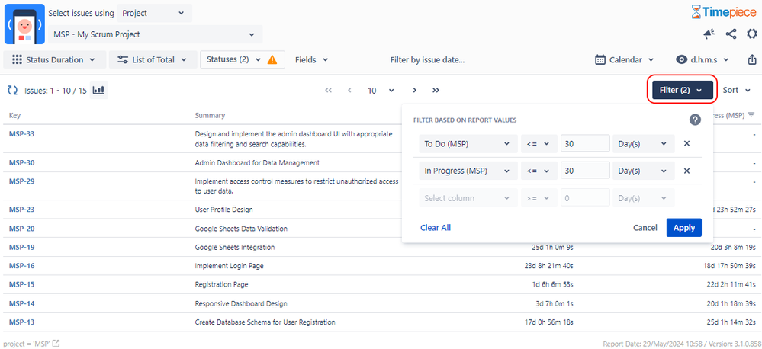Go to the next page of issues

(414, 90)
